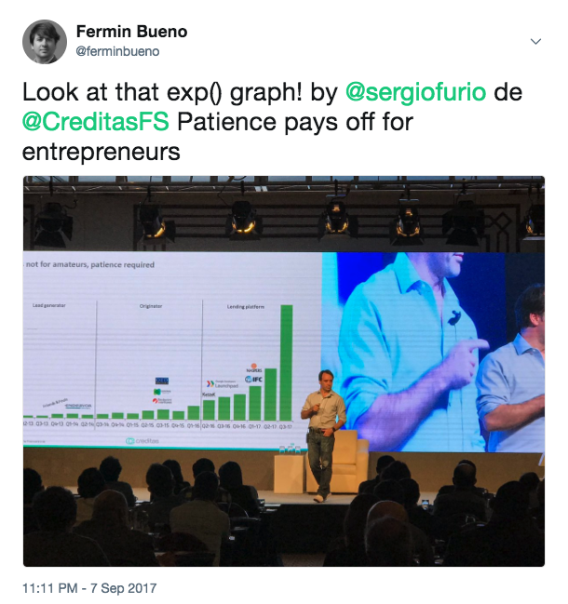The height and width of the screenshot is (604, 568).
Task: Select the tallest green Q3-17 bar
Action: click(286, 362)
